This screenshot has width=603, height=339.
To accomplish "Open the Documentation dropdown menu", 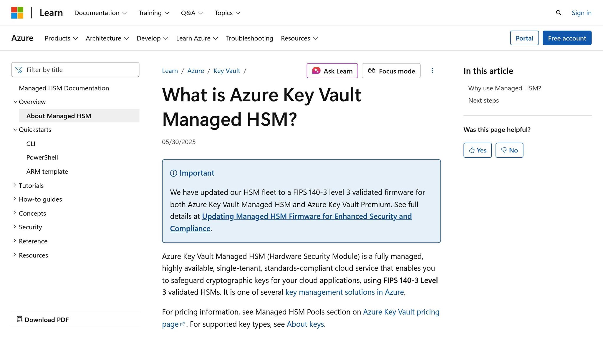I will tap(100, 13).
